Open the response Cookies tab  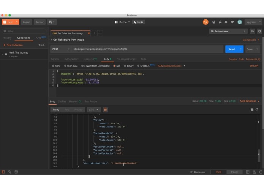[x=62, y=102]
